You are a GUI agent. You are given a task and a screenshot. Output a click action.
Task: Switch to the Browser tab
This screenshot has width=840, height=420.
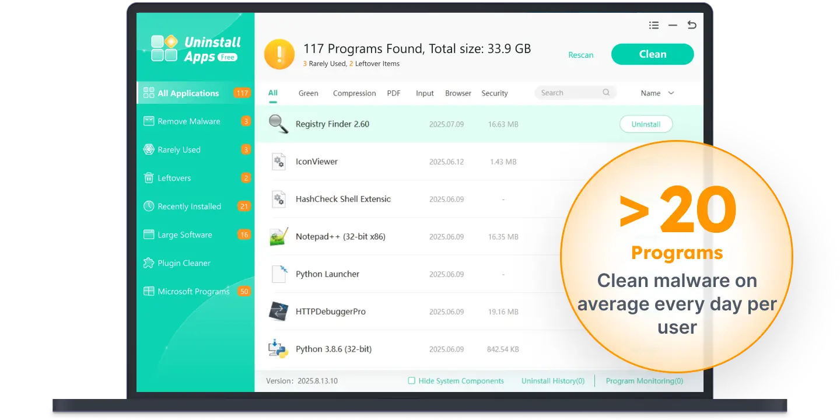click(x=458, y=93)
